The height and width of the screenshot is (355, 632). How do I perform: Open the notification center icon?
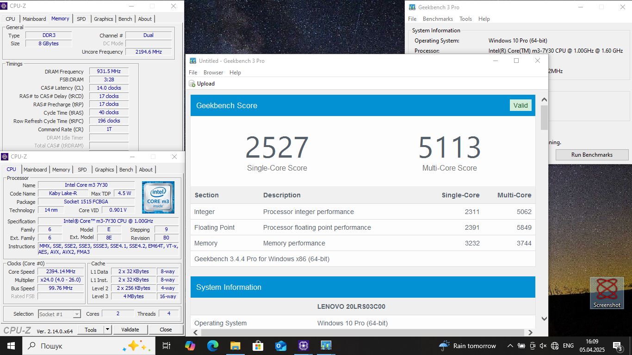tap(618, 346)
